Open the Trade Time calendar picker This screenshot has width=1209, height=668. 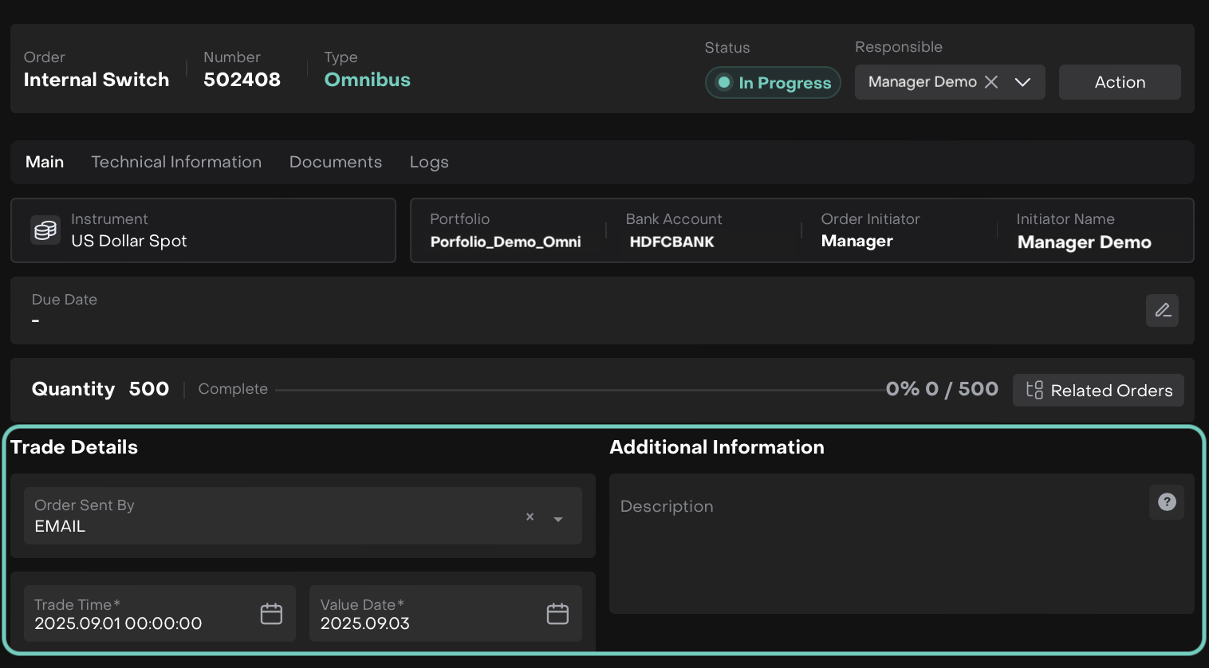[271, 614]
